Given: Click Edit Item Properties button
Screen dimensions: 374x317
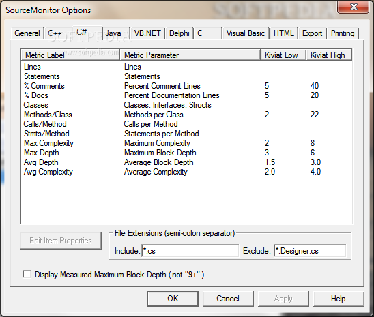Looking at the screenshot, I should coord(61,241).
